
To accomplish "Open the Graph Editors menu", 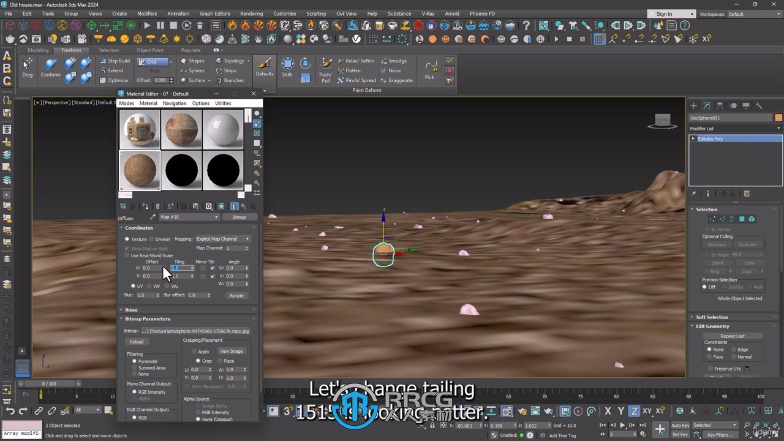I will (x=215, y=13).
